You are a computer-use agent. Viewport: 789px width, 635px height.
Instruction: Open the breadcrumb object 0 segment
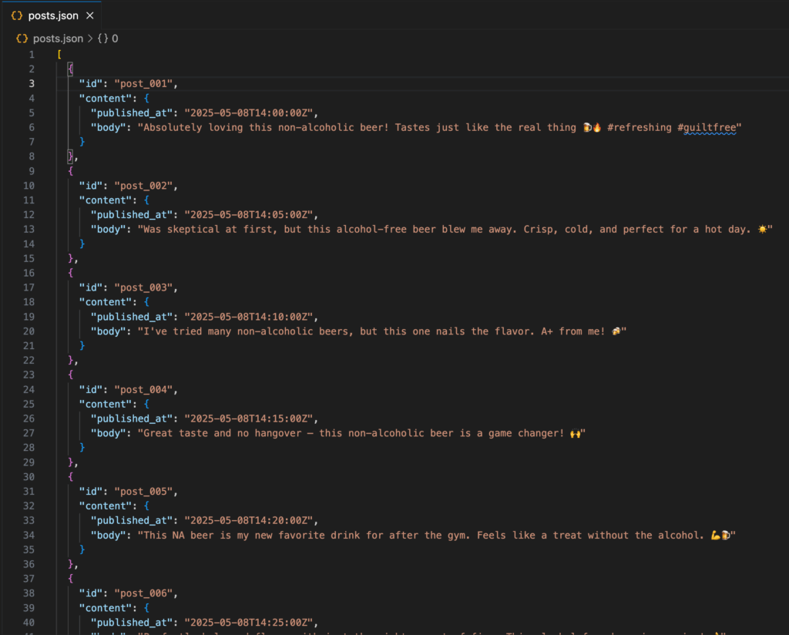pyautogui.click(x=108, y=39)
